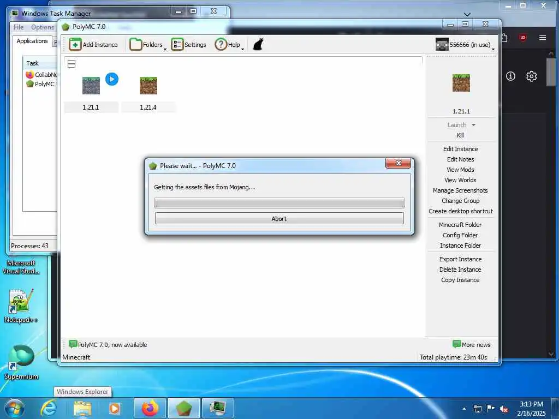Click the Total playtime status text
Image resolution: width=559 pixels, height=419 pixels.
(x=453, y=357)
